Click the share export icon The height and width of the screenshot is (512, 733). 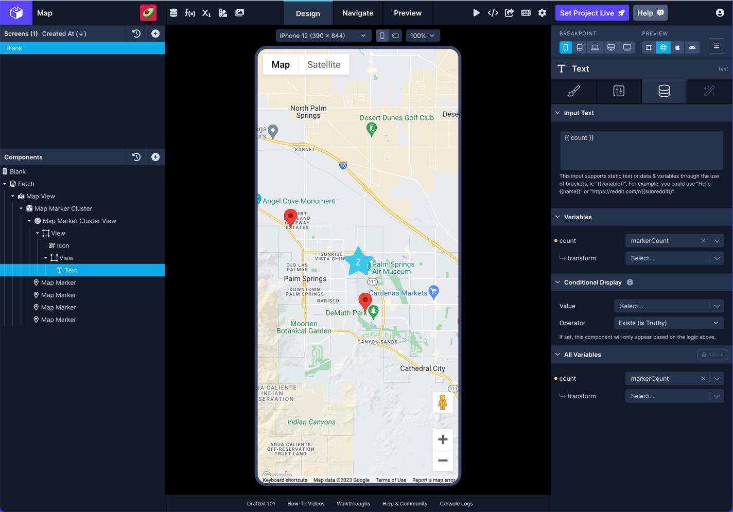[509, 13]
